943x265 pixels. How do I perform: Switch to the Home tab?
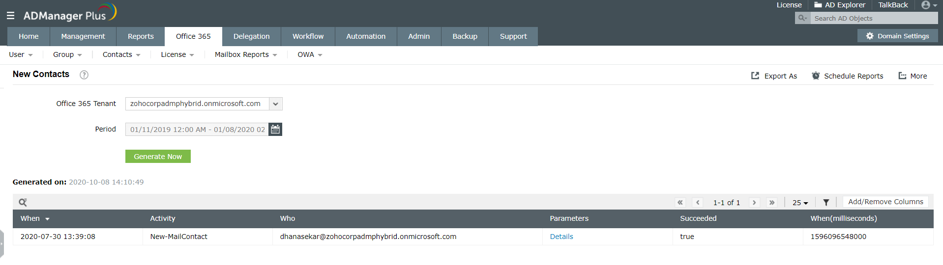tap(29, 36)
